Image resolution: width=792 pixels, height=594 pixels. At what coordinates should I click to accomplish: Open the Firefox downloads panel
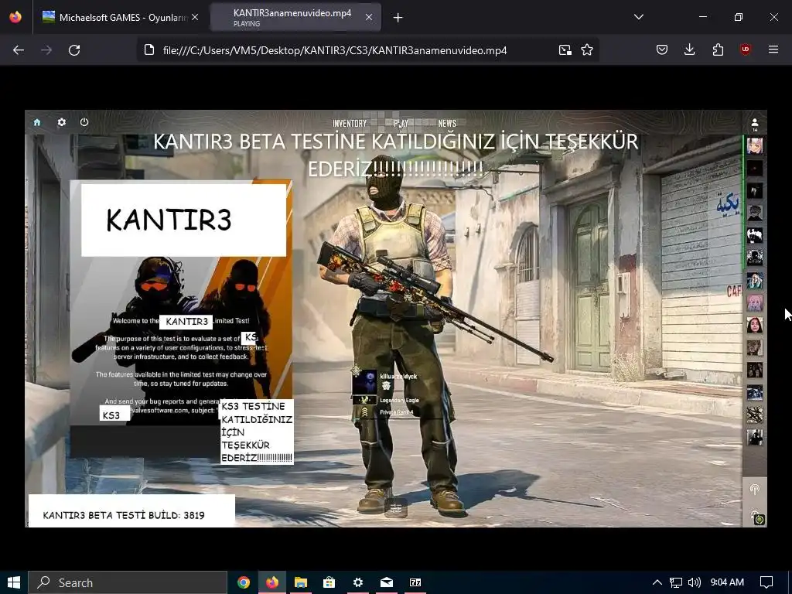click(x=689, y=49)
